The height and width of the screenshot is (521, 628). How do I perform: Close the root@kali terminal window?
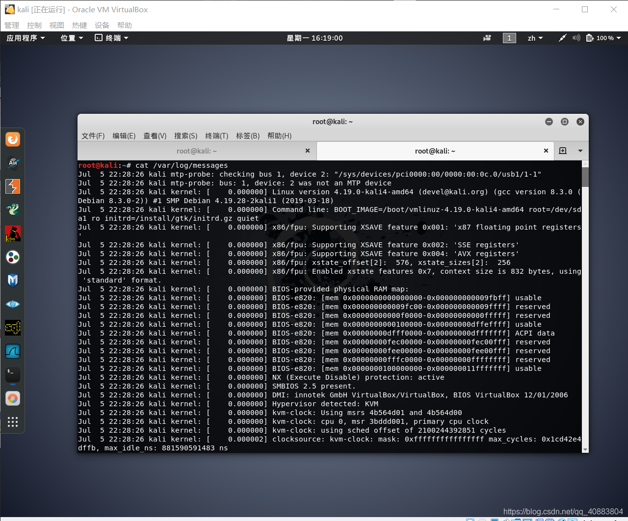(580, 122)
